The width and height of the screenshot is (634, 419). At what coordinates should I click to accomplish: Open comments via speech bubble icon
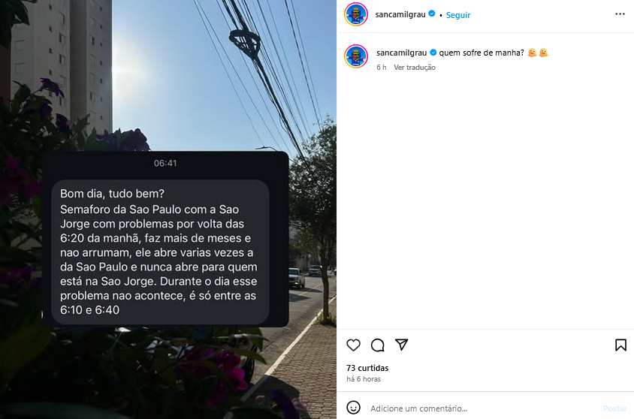[x=377, y=345]
